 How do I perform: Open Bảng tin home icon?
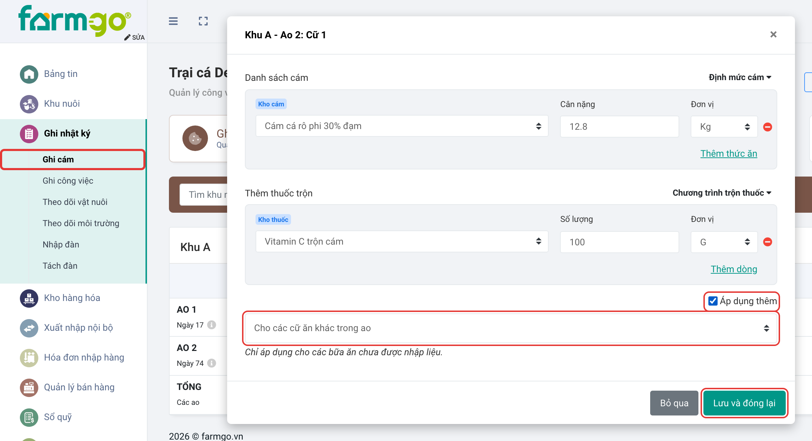(29, 74)
